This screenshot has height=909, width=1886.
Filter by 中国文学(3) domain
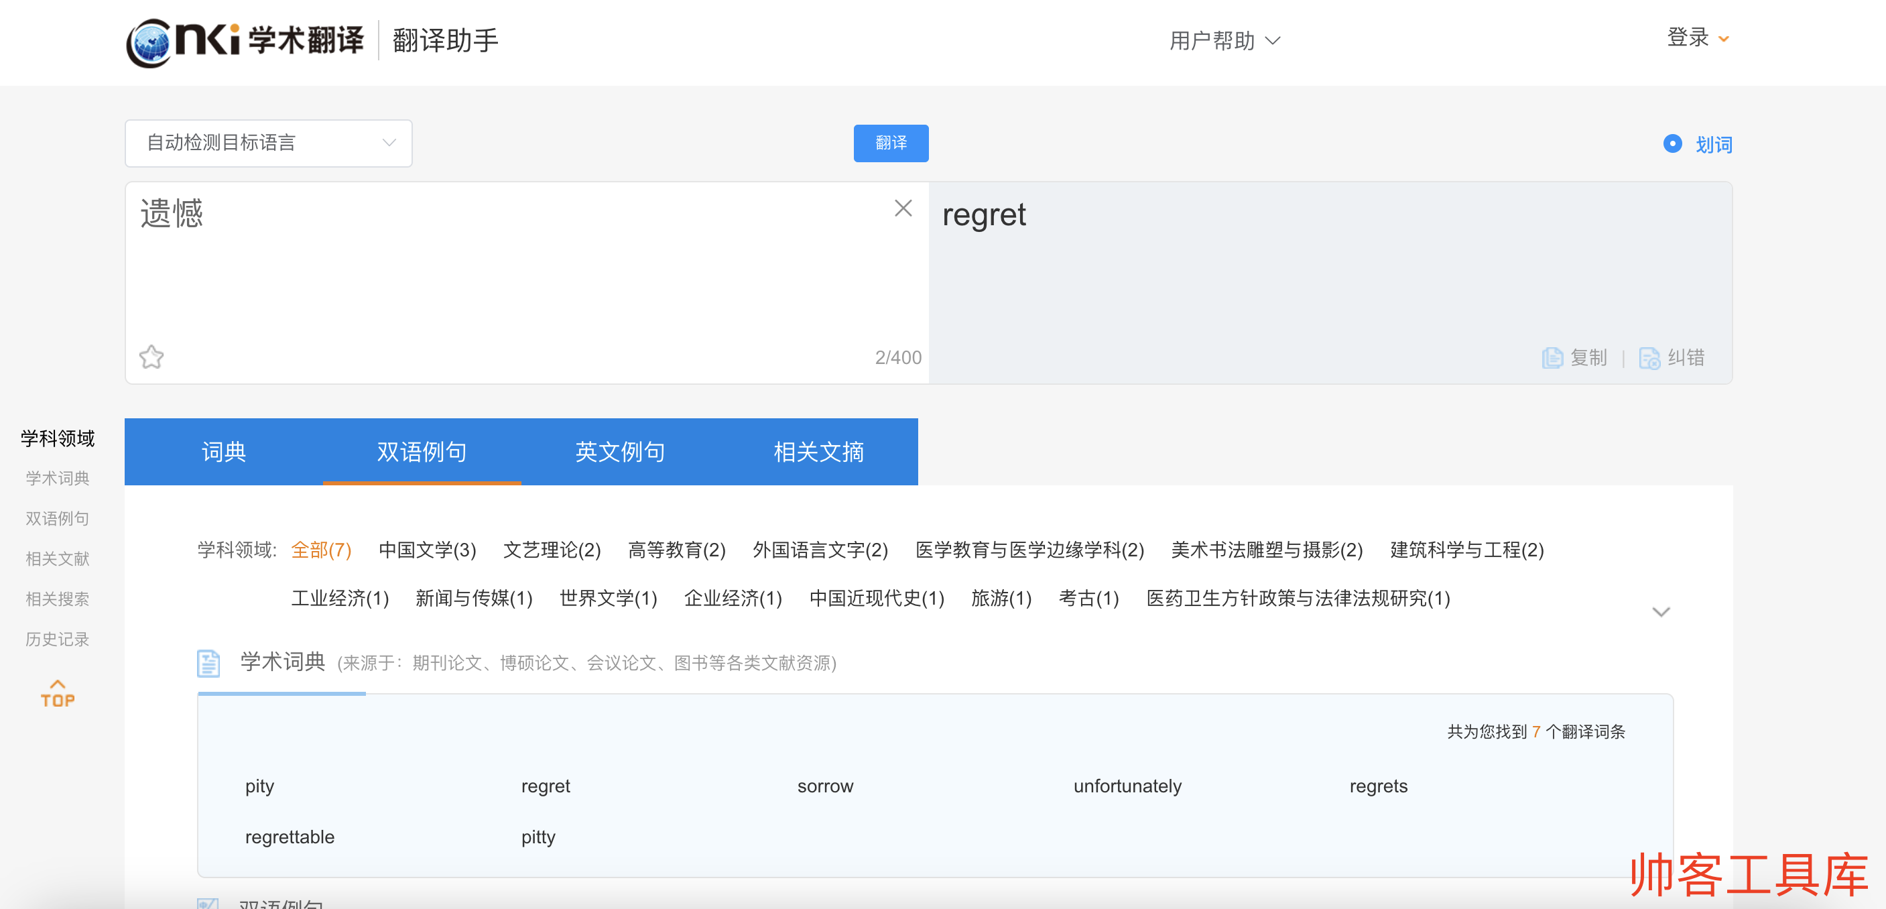click(x=427, y=550)
